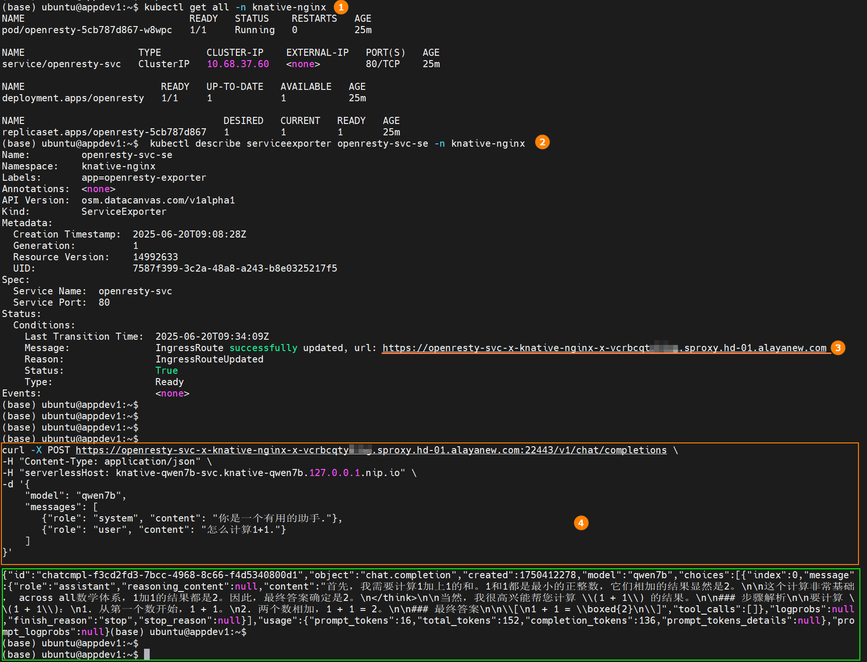Click the Service Port value 80

coord(104,302)
